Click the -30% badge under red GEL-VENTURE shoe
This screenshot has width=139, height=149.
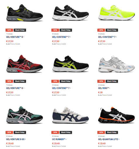pos(9,81)
